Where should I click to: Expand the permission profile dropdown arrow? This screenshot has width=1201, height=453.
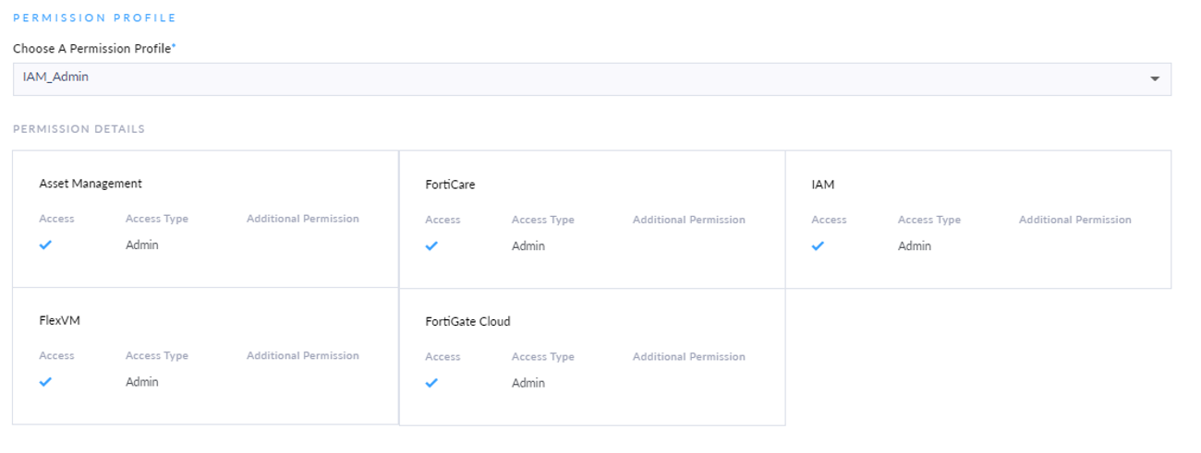point(1154,79)
